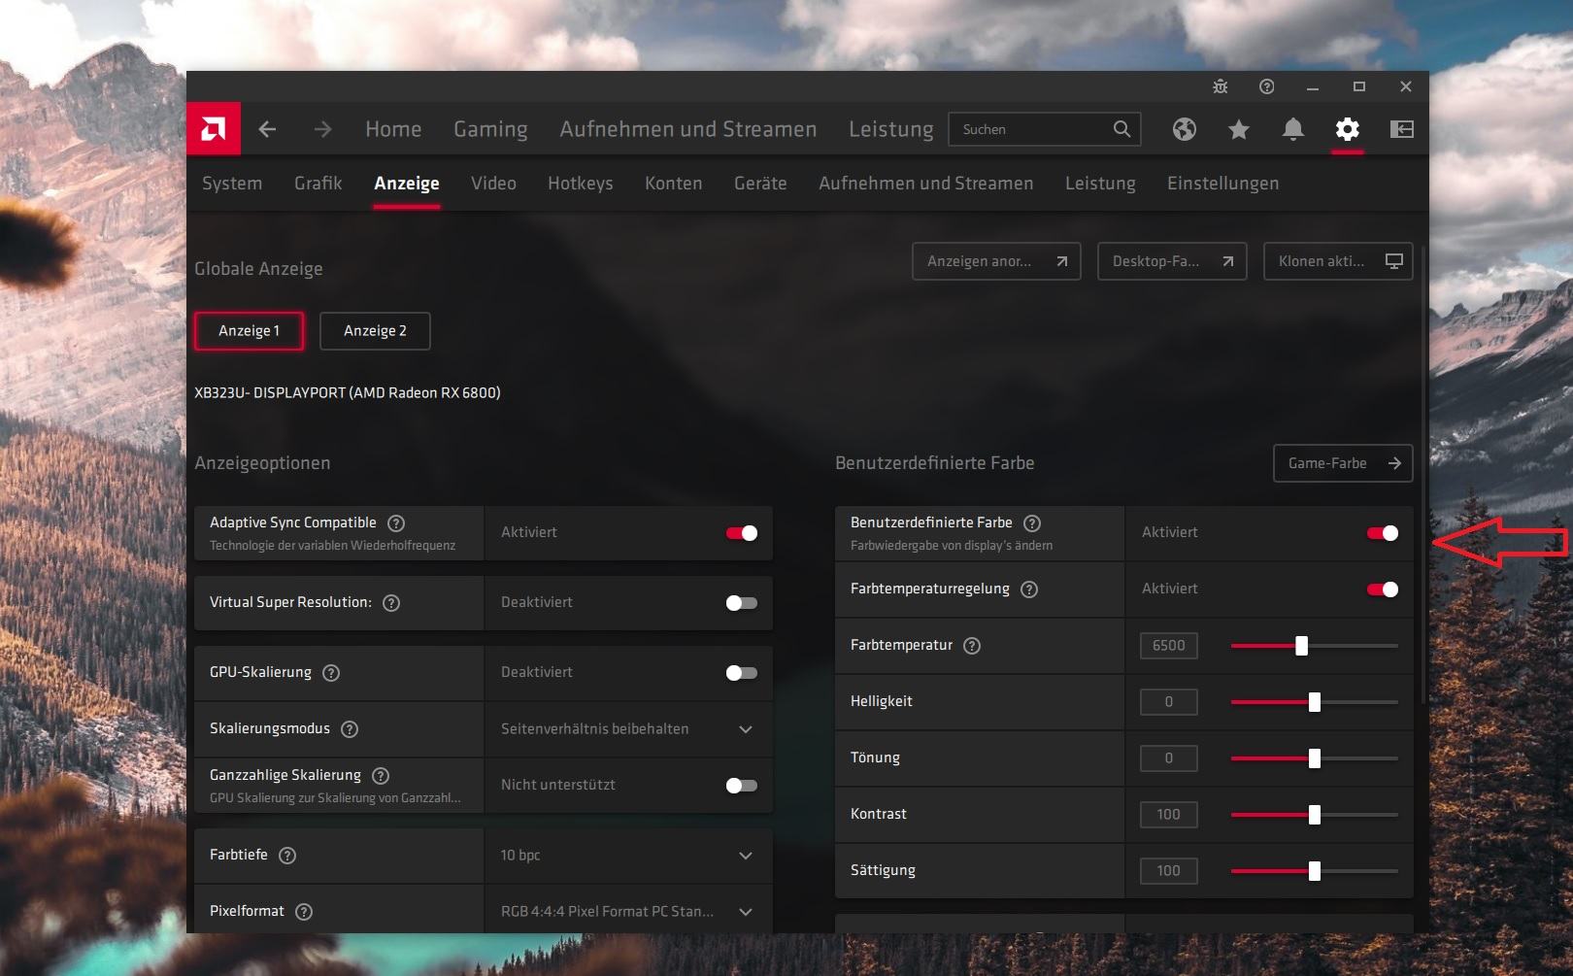Show help for Skalierungsmodus

350,729
